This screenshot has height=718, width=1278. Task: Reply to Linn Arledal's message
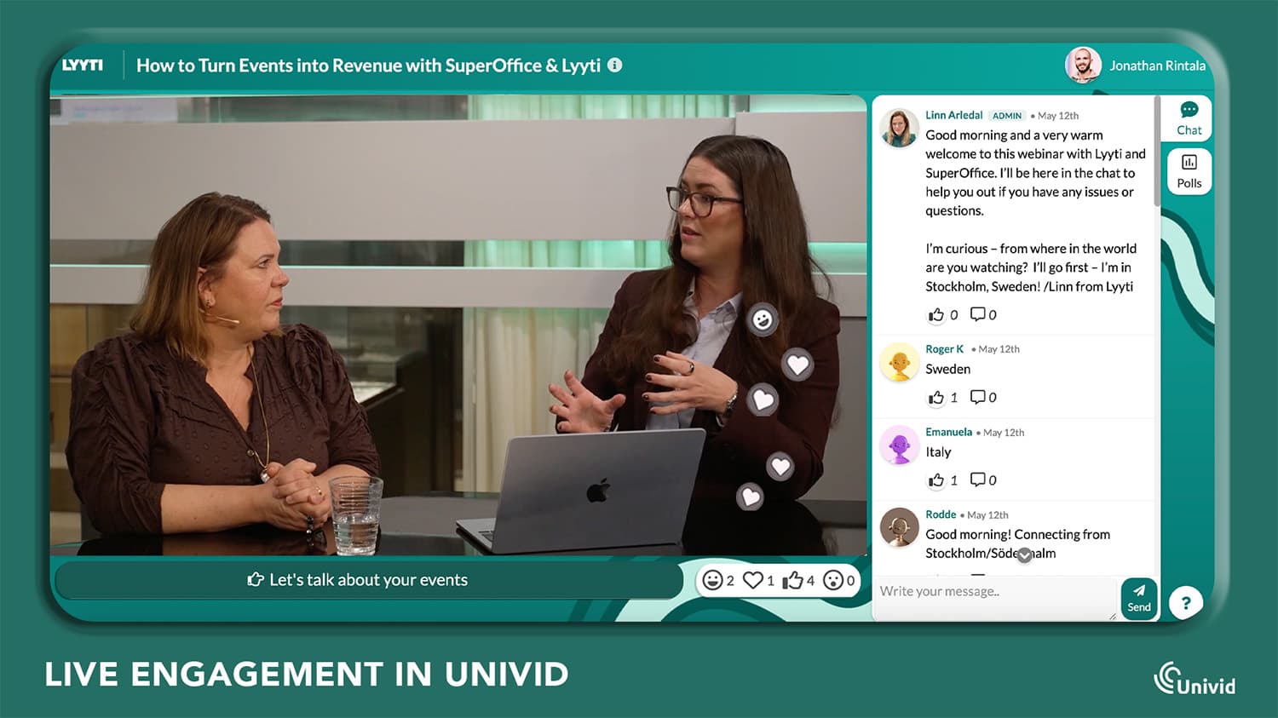[x=977, y=314]
